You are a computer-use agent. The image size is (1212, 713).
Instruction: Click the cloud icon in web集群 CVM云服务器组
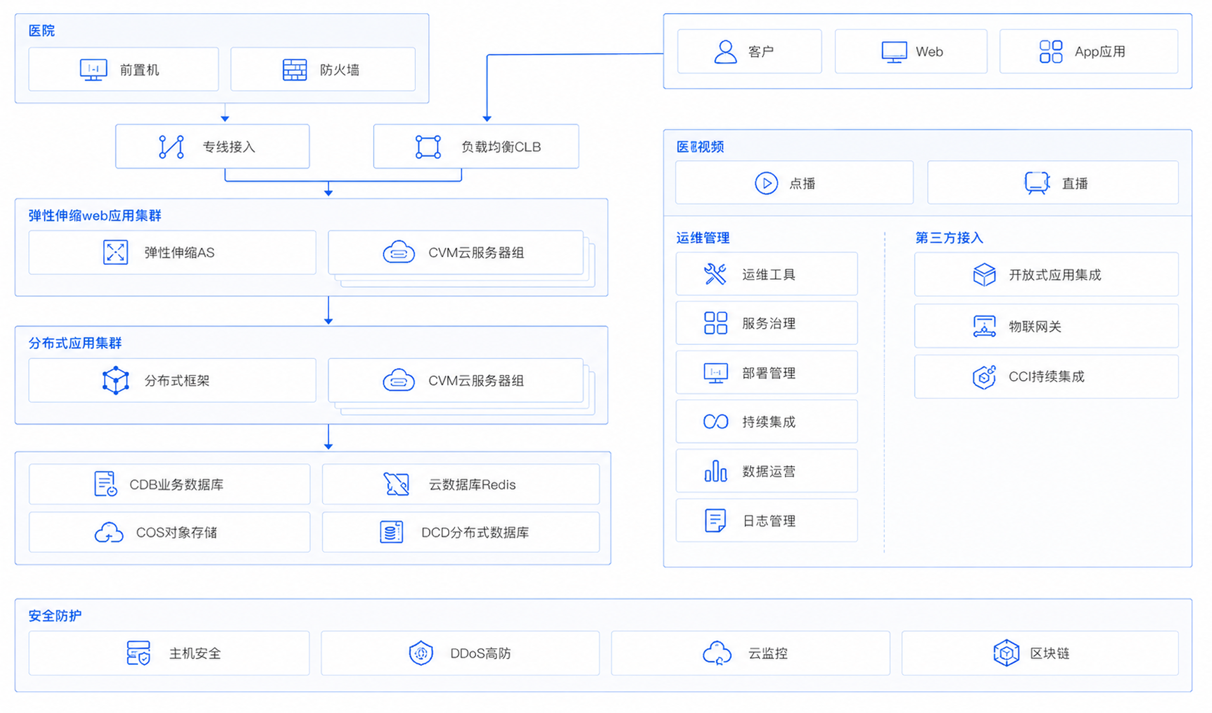point(399,252)
